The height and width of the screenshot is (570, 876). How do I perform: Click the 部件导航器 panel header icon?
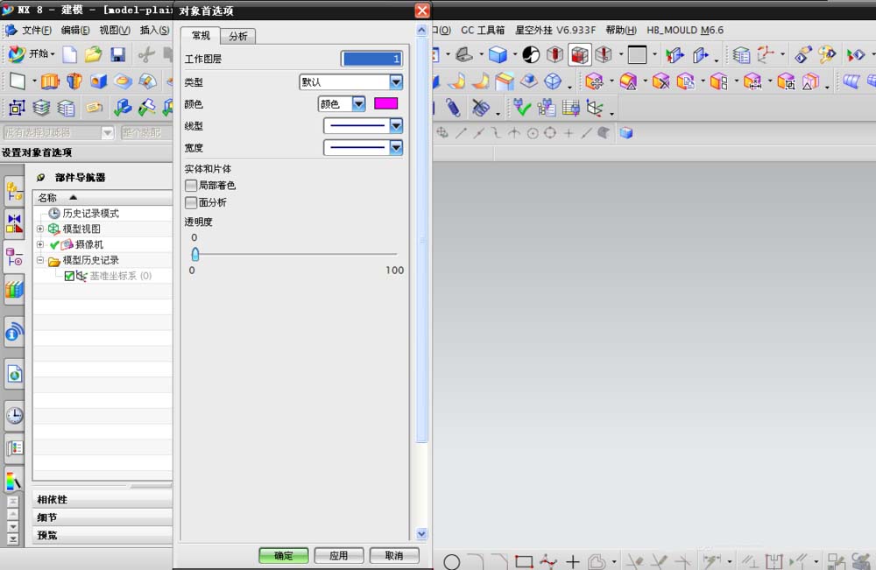[x=41, y=176]
